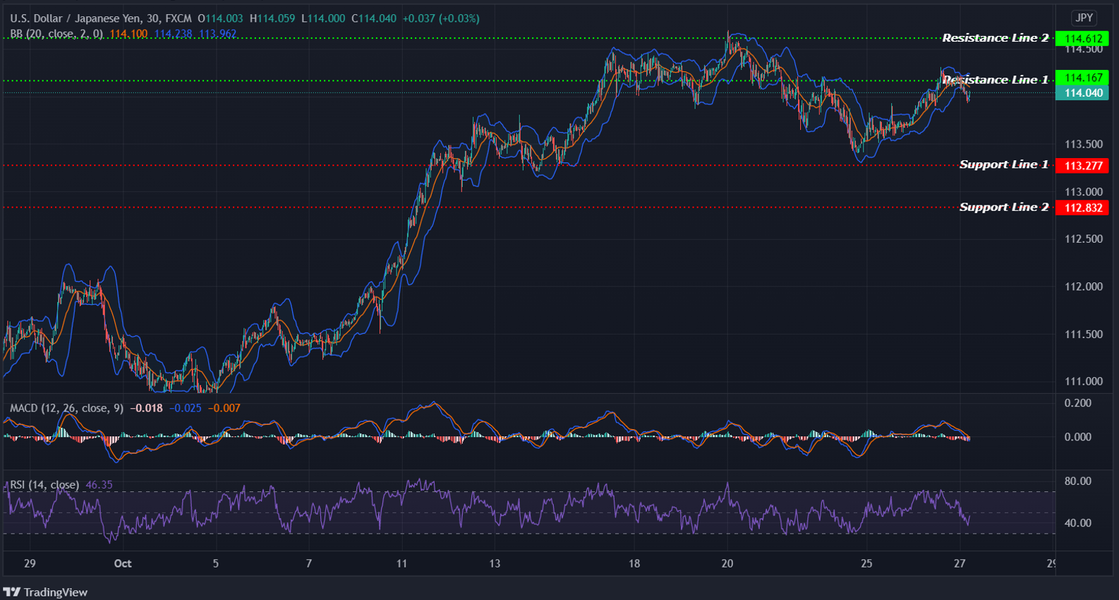The width and height of the screenshot is (1119, 600).
Task: Click date 11 on the time axis
Action: tap(401, 563)
